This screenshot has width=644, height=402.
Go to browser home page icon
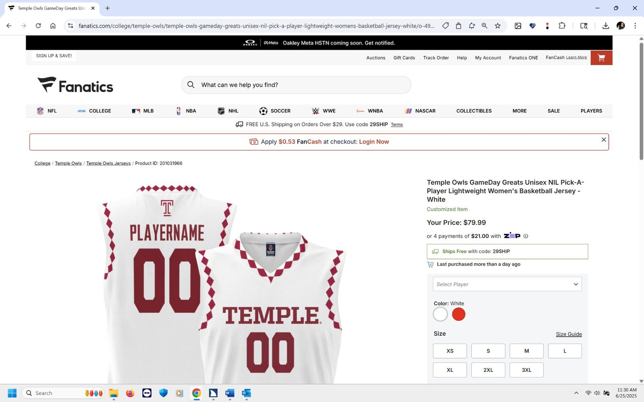[53, 26]
